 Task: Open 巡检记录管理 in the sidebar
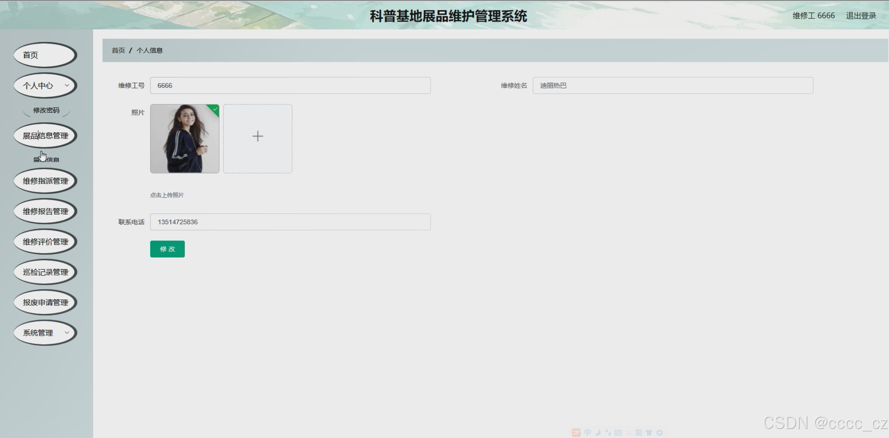[x=45, y=272]
